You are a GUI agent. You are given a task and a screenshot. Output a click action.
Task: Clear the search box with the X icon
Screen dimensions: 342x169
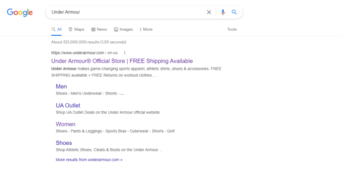(x=209, y=12)
